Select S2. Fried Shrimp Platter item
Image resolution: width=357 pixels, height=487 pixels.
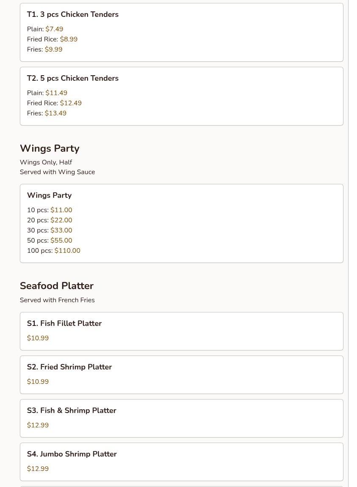click(x=181, y=375)
